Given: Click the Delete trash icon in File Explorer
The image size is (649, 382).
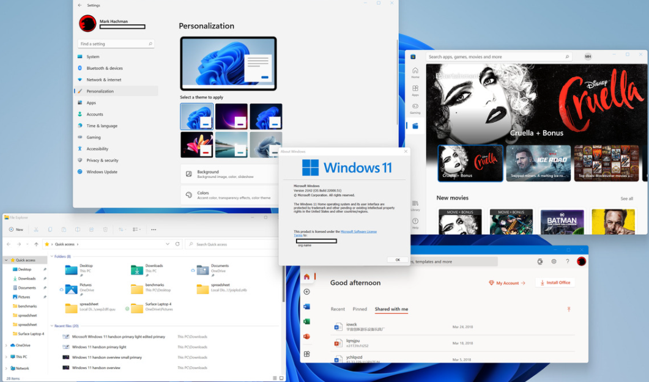Looking at the screenshot, I should [105, 229].
